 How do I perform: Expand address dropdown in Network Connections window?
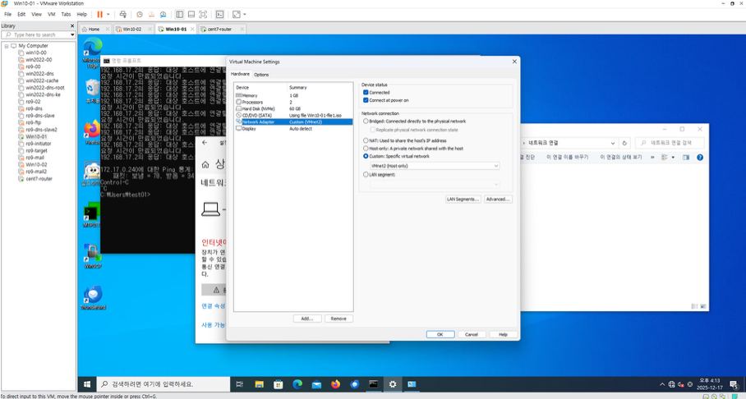[x=613, y=143]
